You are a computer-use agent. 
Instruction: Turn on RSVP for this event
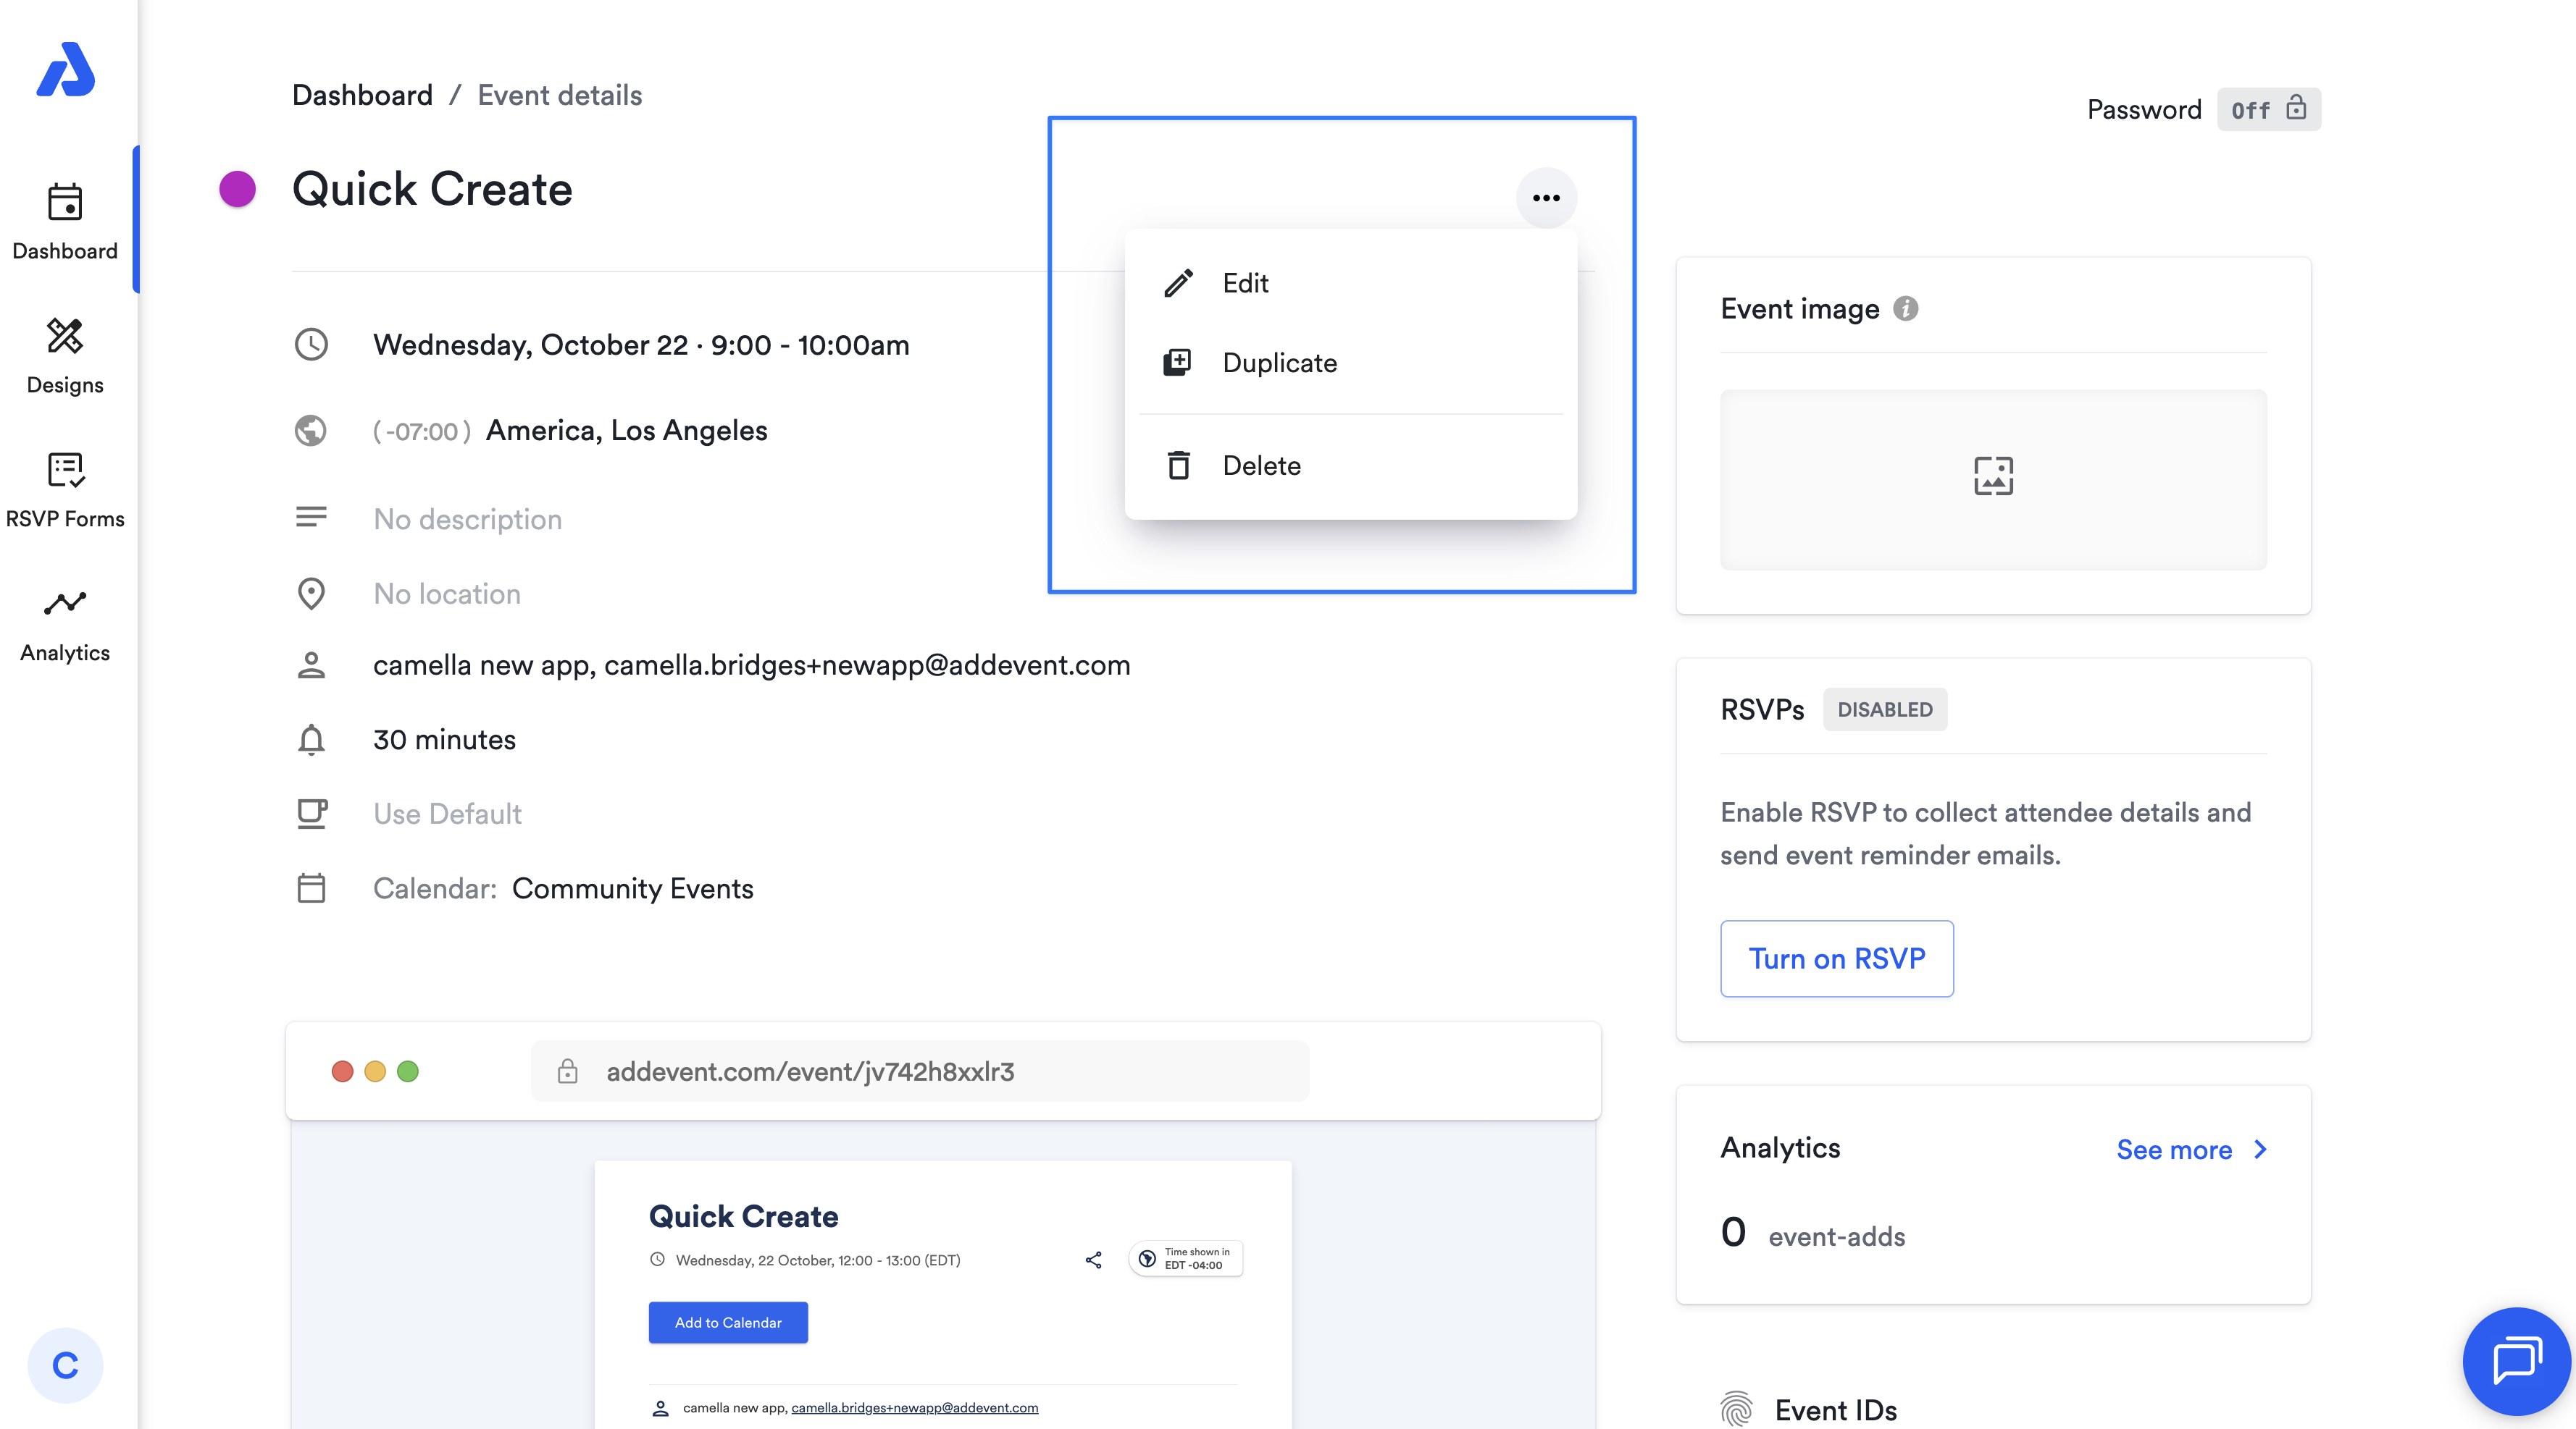point(1836,958)
